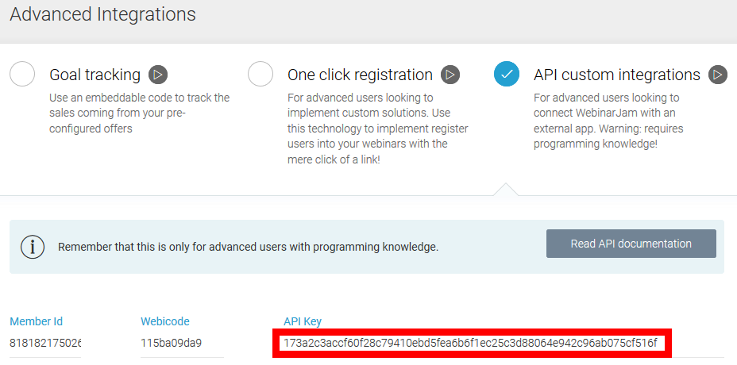This screenshot has height=365, width=737.
Task: Play the One click registration video
Action: click(x=450, y=75)
